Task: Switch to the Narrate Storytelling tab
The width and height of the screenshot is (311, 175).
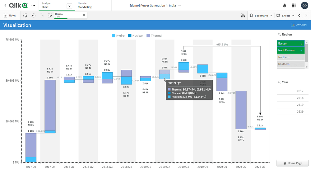Action: [85, 5]
